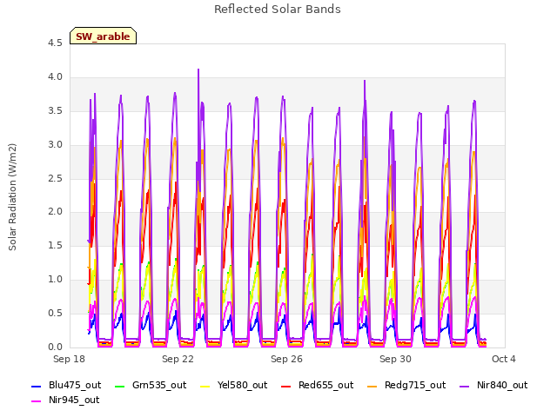This screenshot has height=417, width=557.
Task: Click the 1.0 y-axis tick label
Action: click(55, 280)
